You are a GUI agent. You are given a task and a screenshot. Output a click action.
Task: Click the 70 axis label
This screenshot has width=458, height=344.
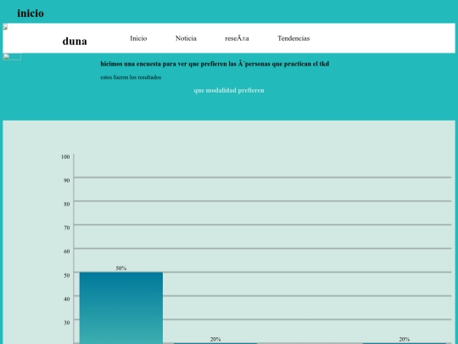pyautogui.click(x=67, y=228)
